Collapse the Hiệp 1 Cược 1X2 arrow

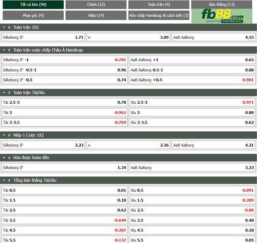[x=4, y=135]
